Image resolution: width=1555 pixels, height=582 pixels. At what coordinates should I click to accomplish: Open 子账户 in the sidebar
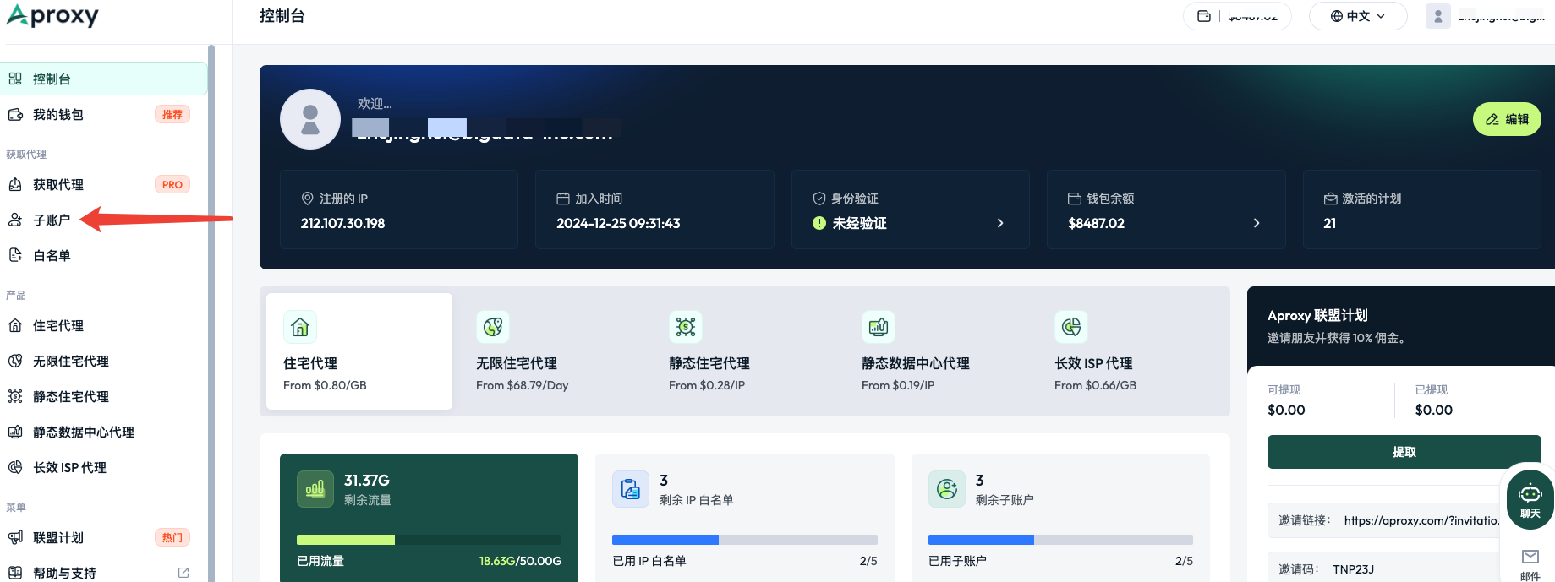[51, 220]
